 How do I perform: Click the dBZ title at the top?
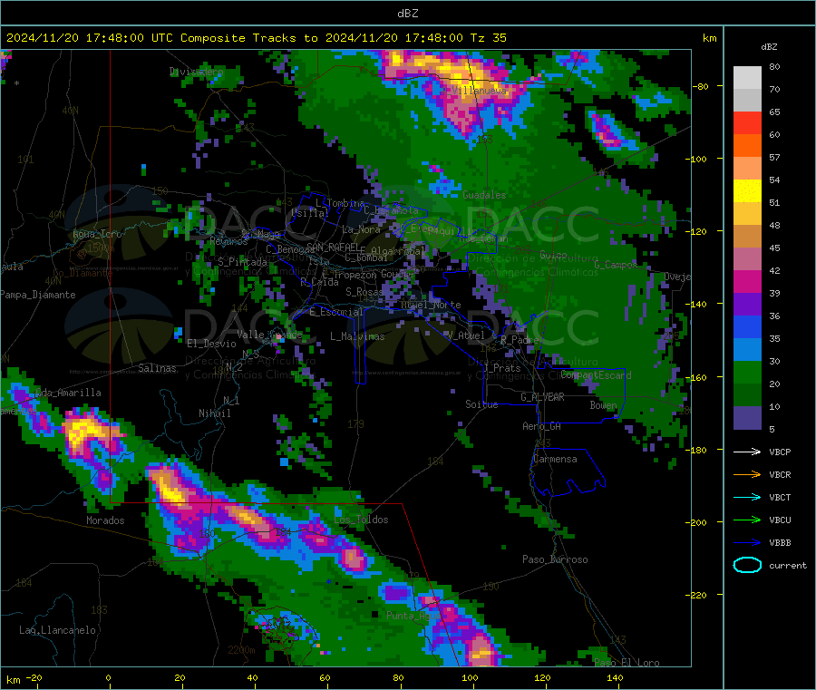click(x=407, y=14)
